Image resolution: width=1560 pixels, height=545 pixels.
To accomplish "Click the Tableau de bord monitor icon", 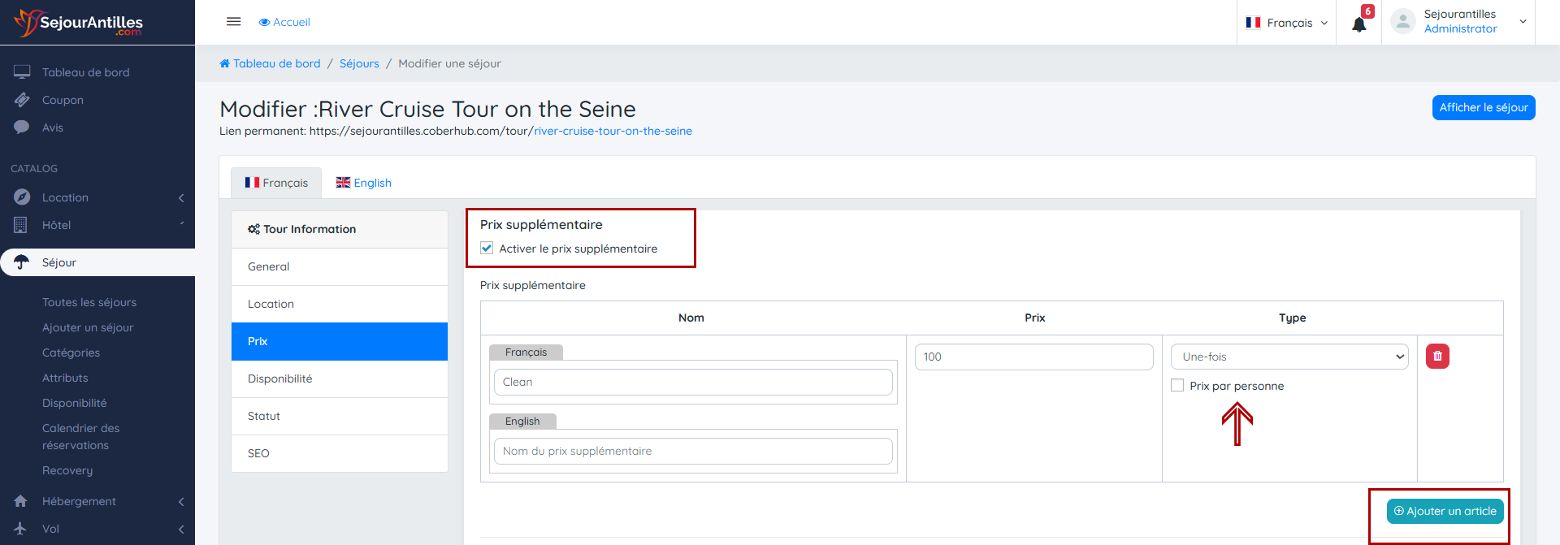I will (22, 72).
